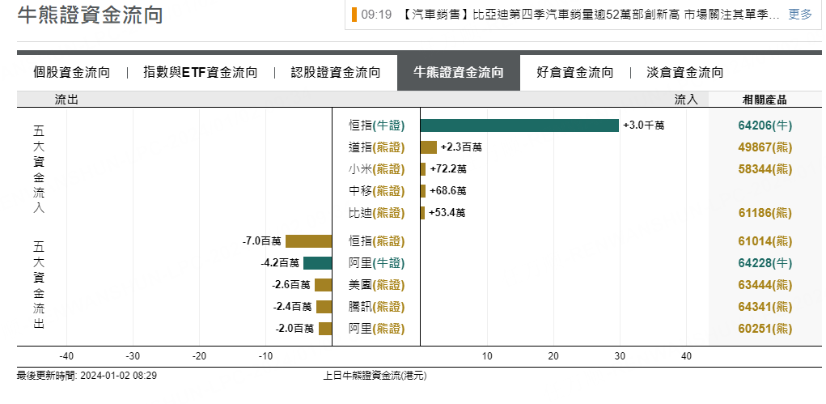The width and height of the screenshot is (826, 404).
Task: Open the 個股資金流向 tab
Action: [72, 72]
